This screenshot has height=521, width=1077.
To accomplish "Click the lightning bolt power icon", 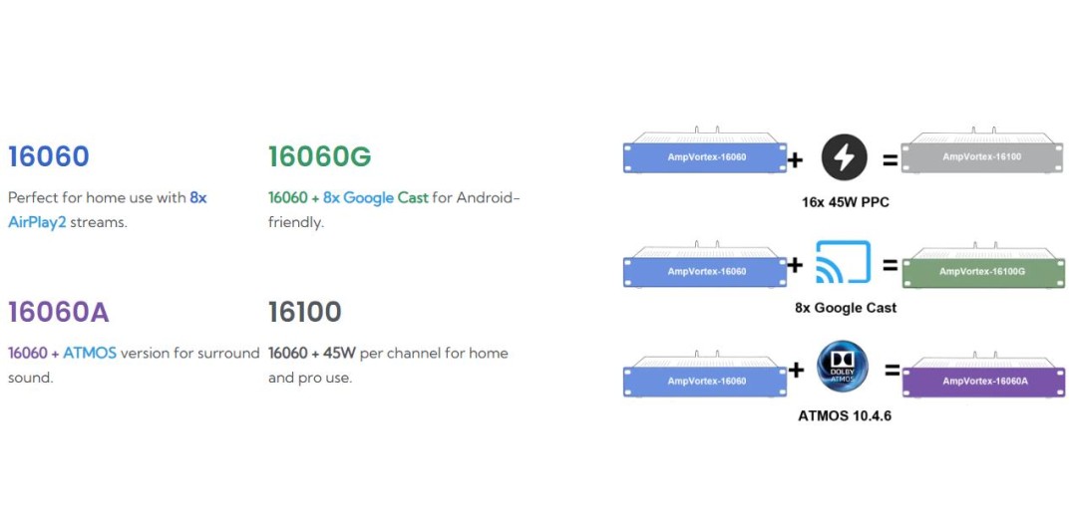I will 844,156.
